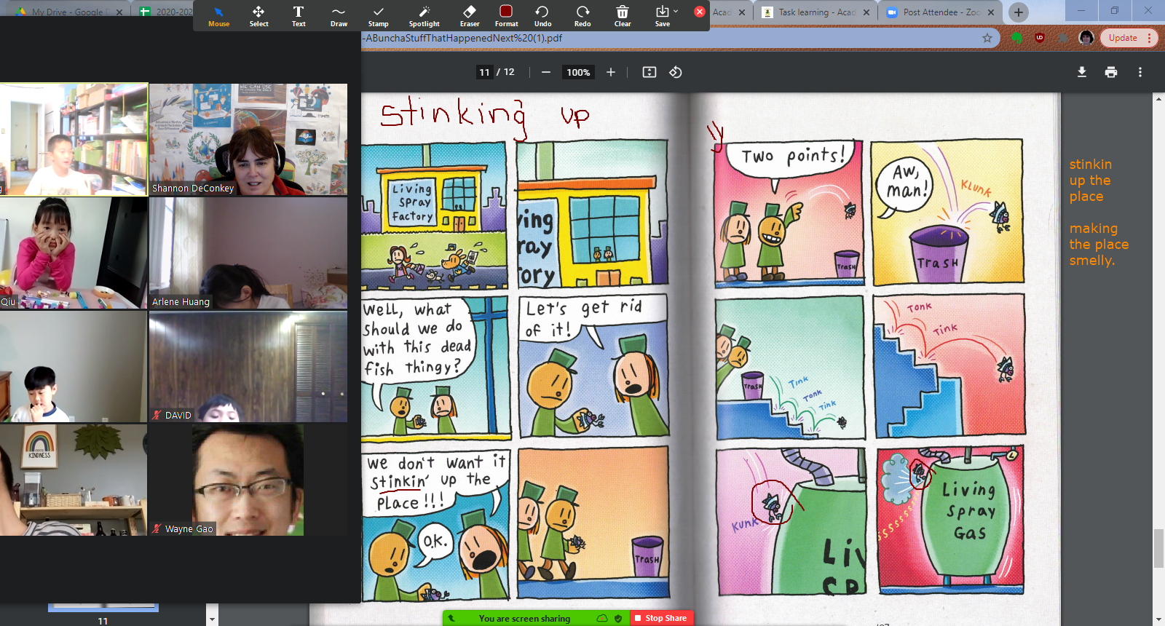The image size is (1165, 626).
Task: Open the Stamp annotation tool
Action: point(378,16)
